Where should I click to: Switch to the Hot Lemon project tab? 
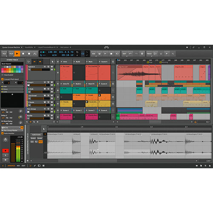[x=64, y=47]
